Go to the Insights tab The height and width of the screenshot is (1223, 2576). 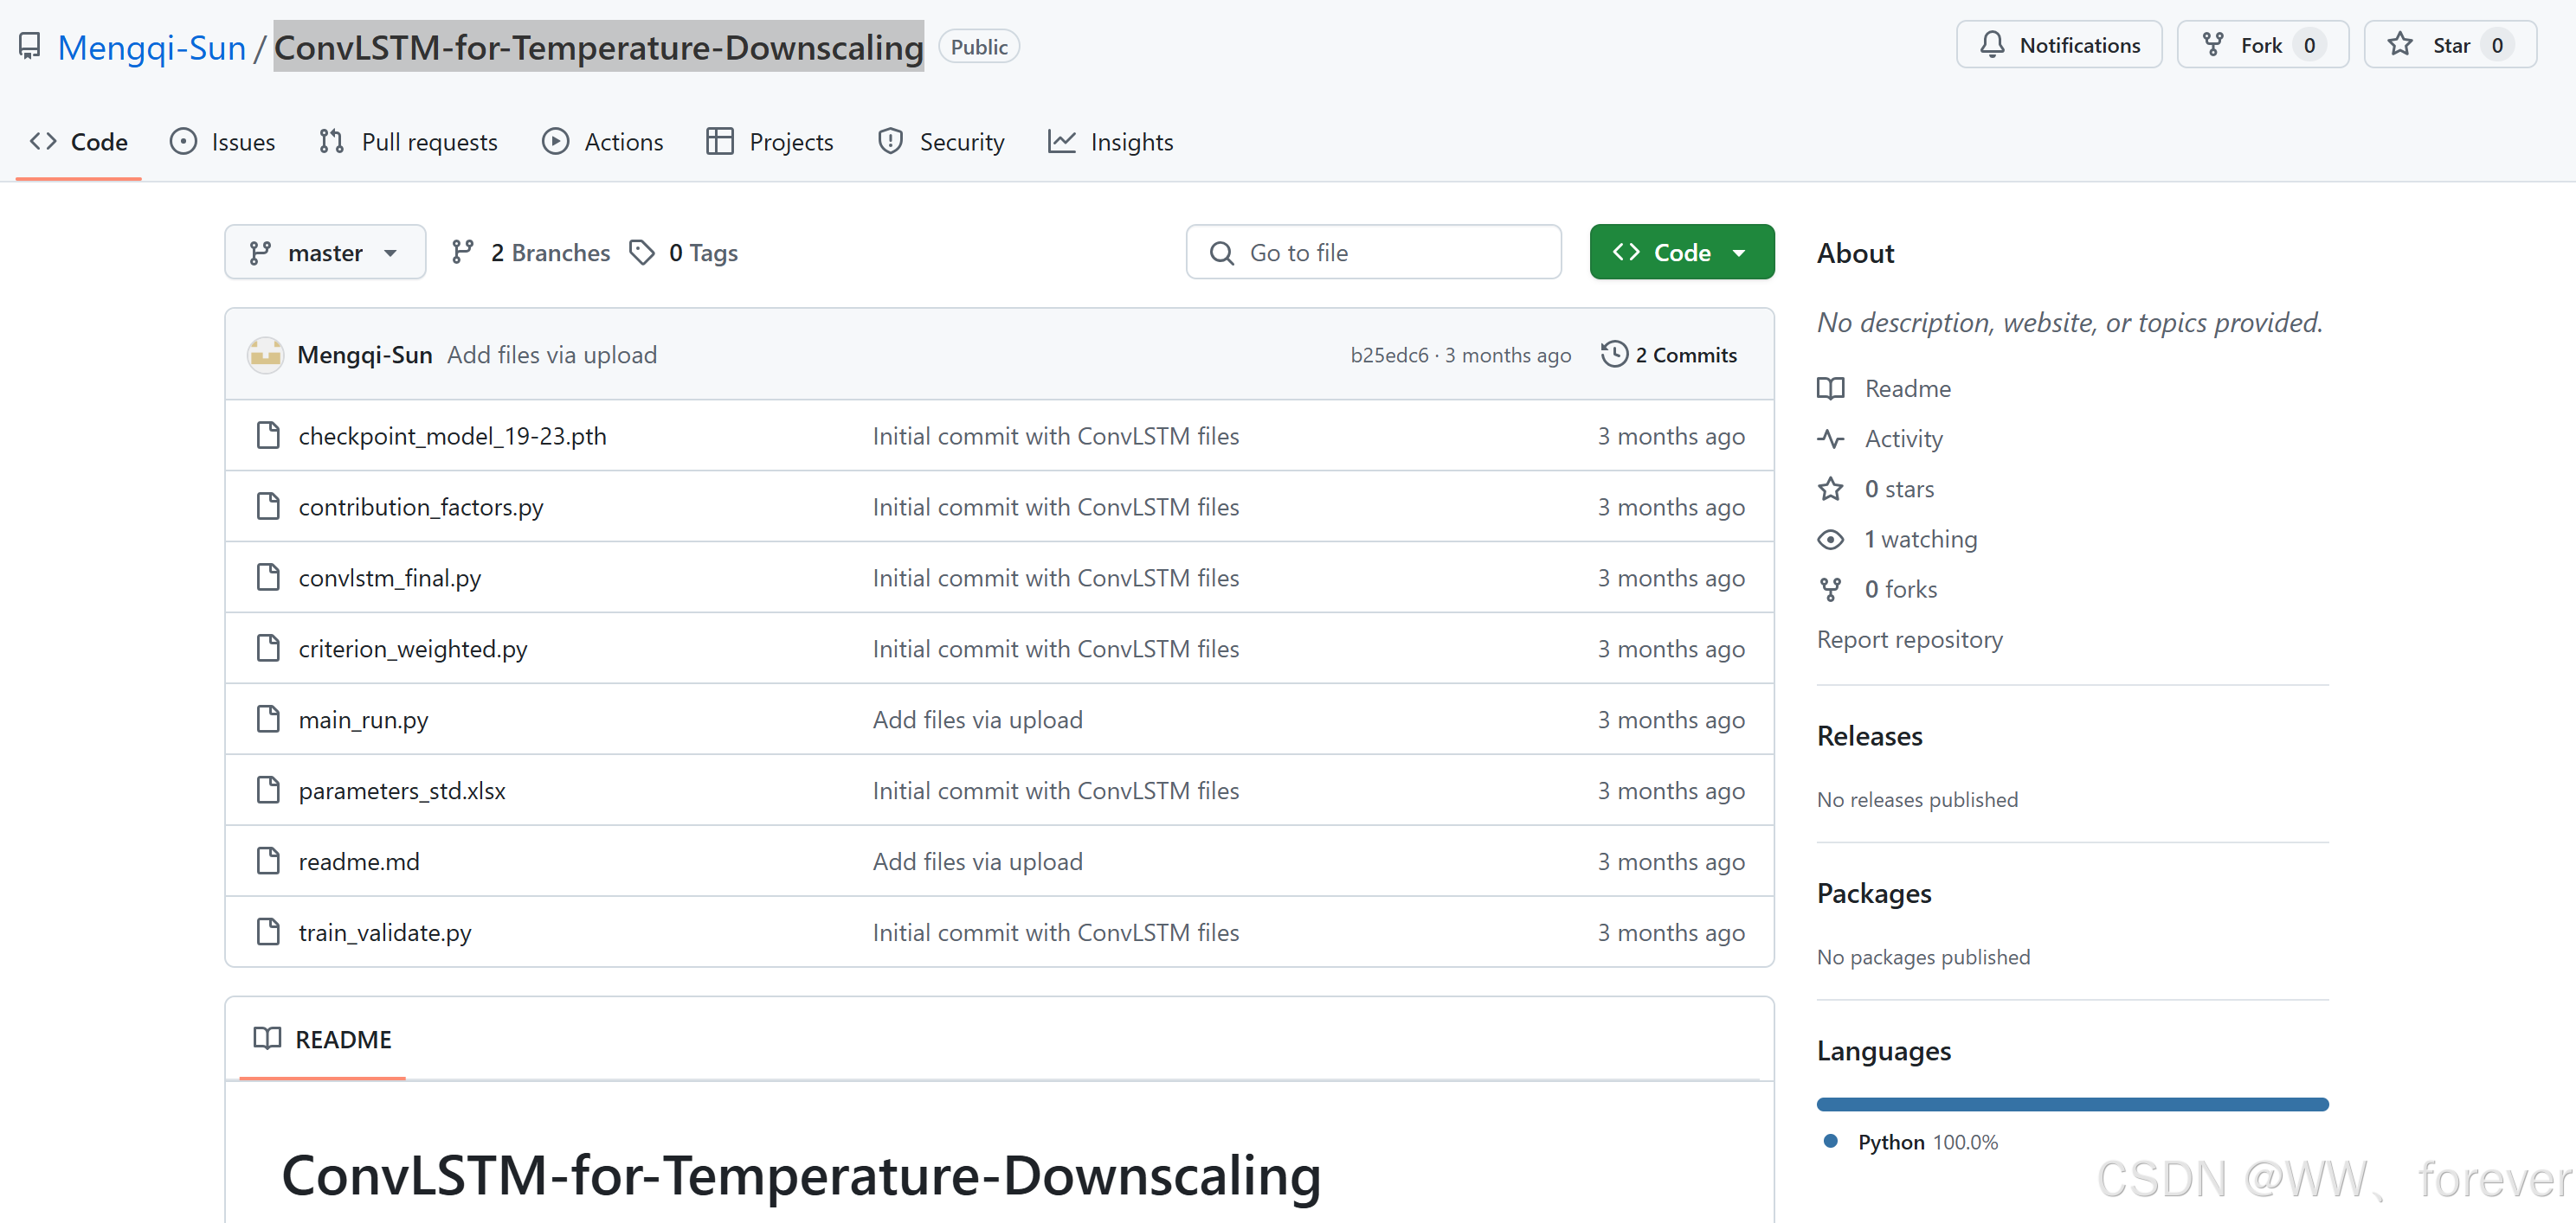pyautogui.click(x=1110, y=142)
